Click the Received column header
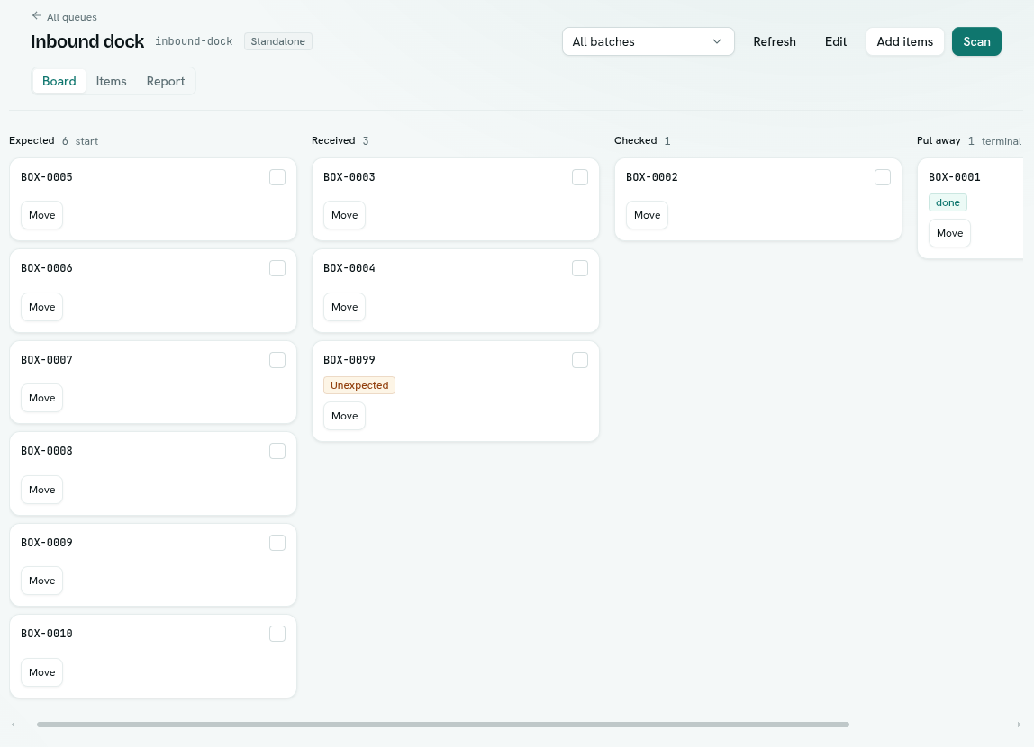The height and width of the screenshot is (747, 1034). pos(333,140)
